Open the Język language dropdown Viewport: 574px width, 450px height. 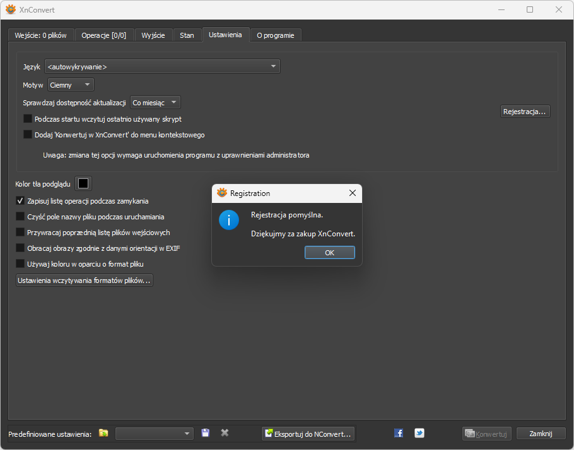pos(162,67)
